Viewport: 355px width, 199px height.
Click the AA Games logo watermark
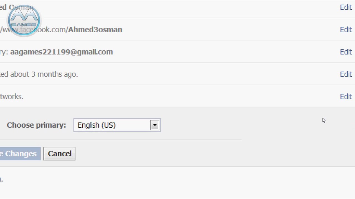click(24, 20)
